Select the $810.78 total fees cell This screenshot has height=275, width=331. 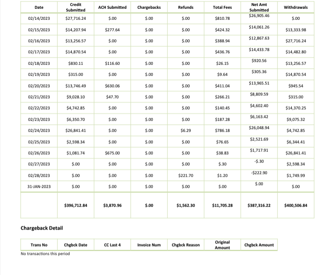[222, 18]
